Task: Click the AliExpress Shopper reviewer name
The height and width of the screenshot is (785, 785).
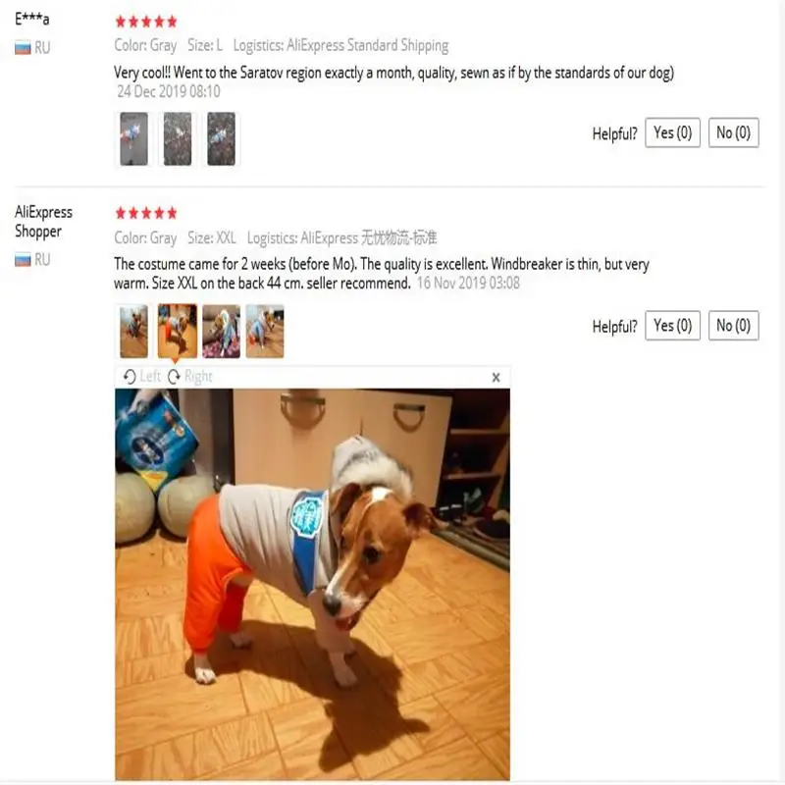Action: 43,222
